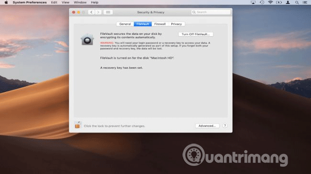Screen dimensions: 311x174
Task: Click the search magnifier in Search field
Action: pyautogui.click(x=194, y=12)
